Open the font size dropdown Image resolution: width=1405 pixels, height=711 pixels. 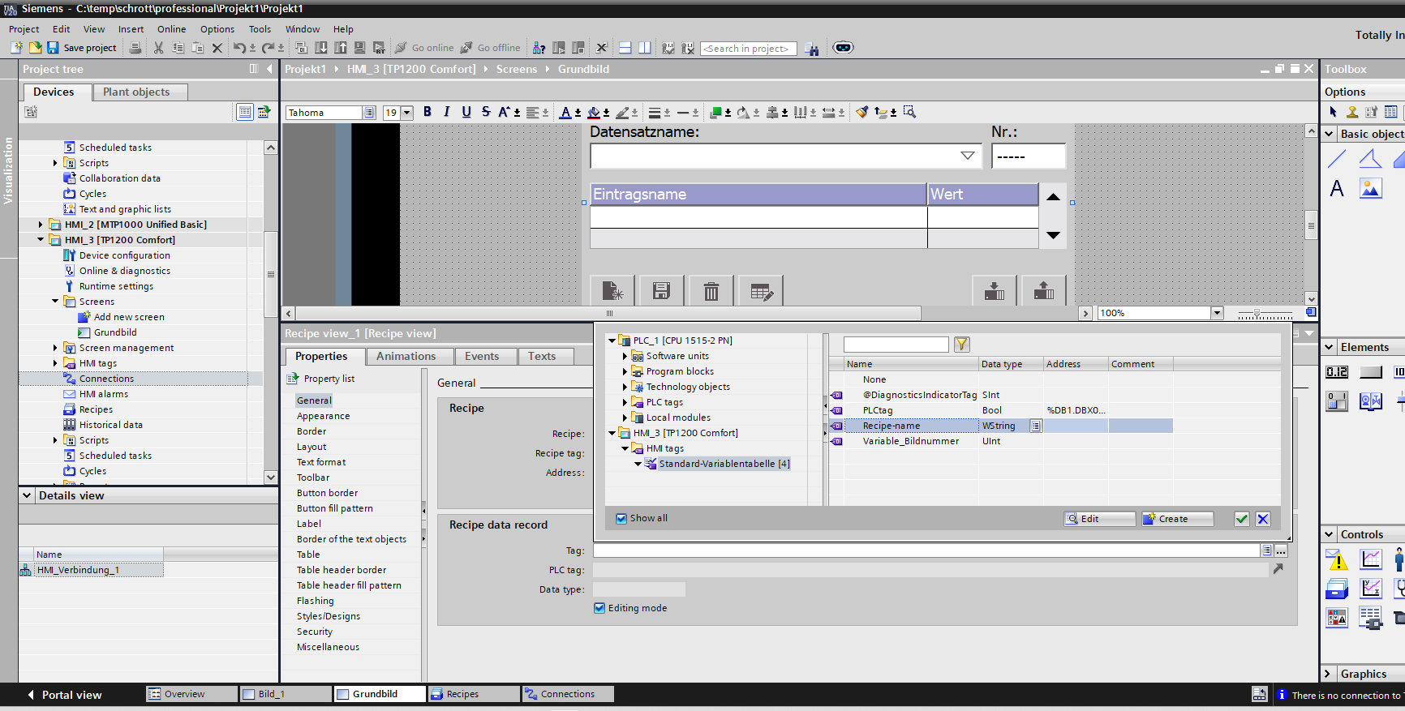pyautogui.click(x=407, y=113)
